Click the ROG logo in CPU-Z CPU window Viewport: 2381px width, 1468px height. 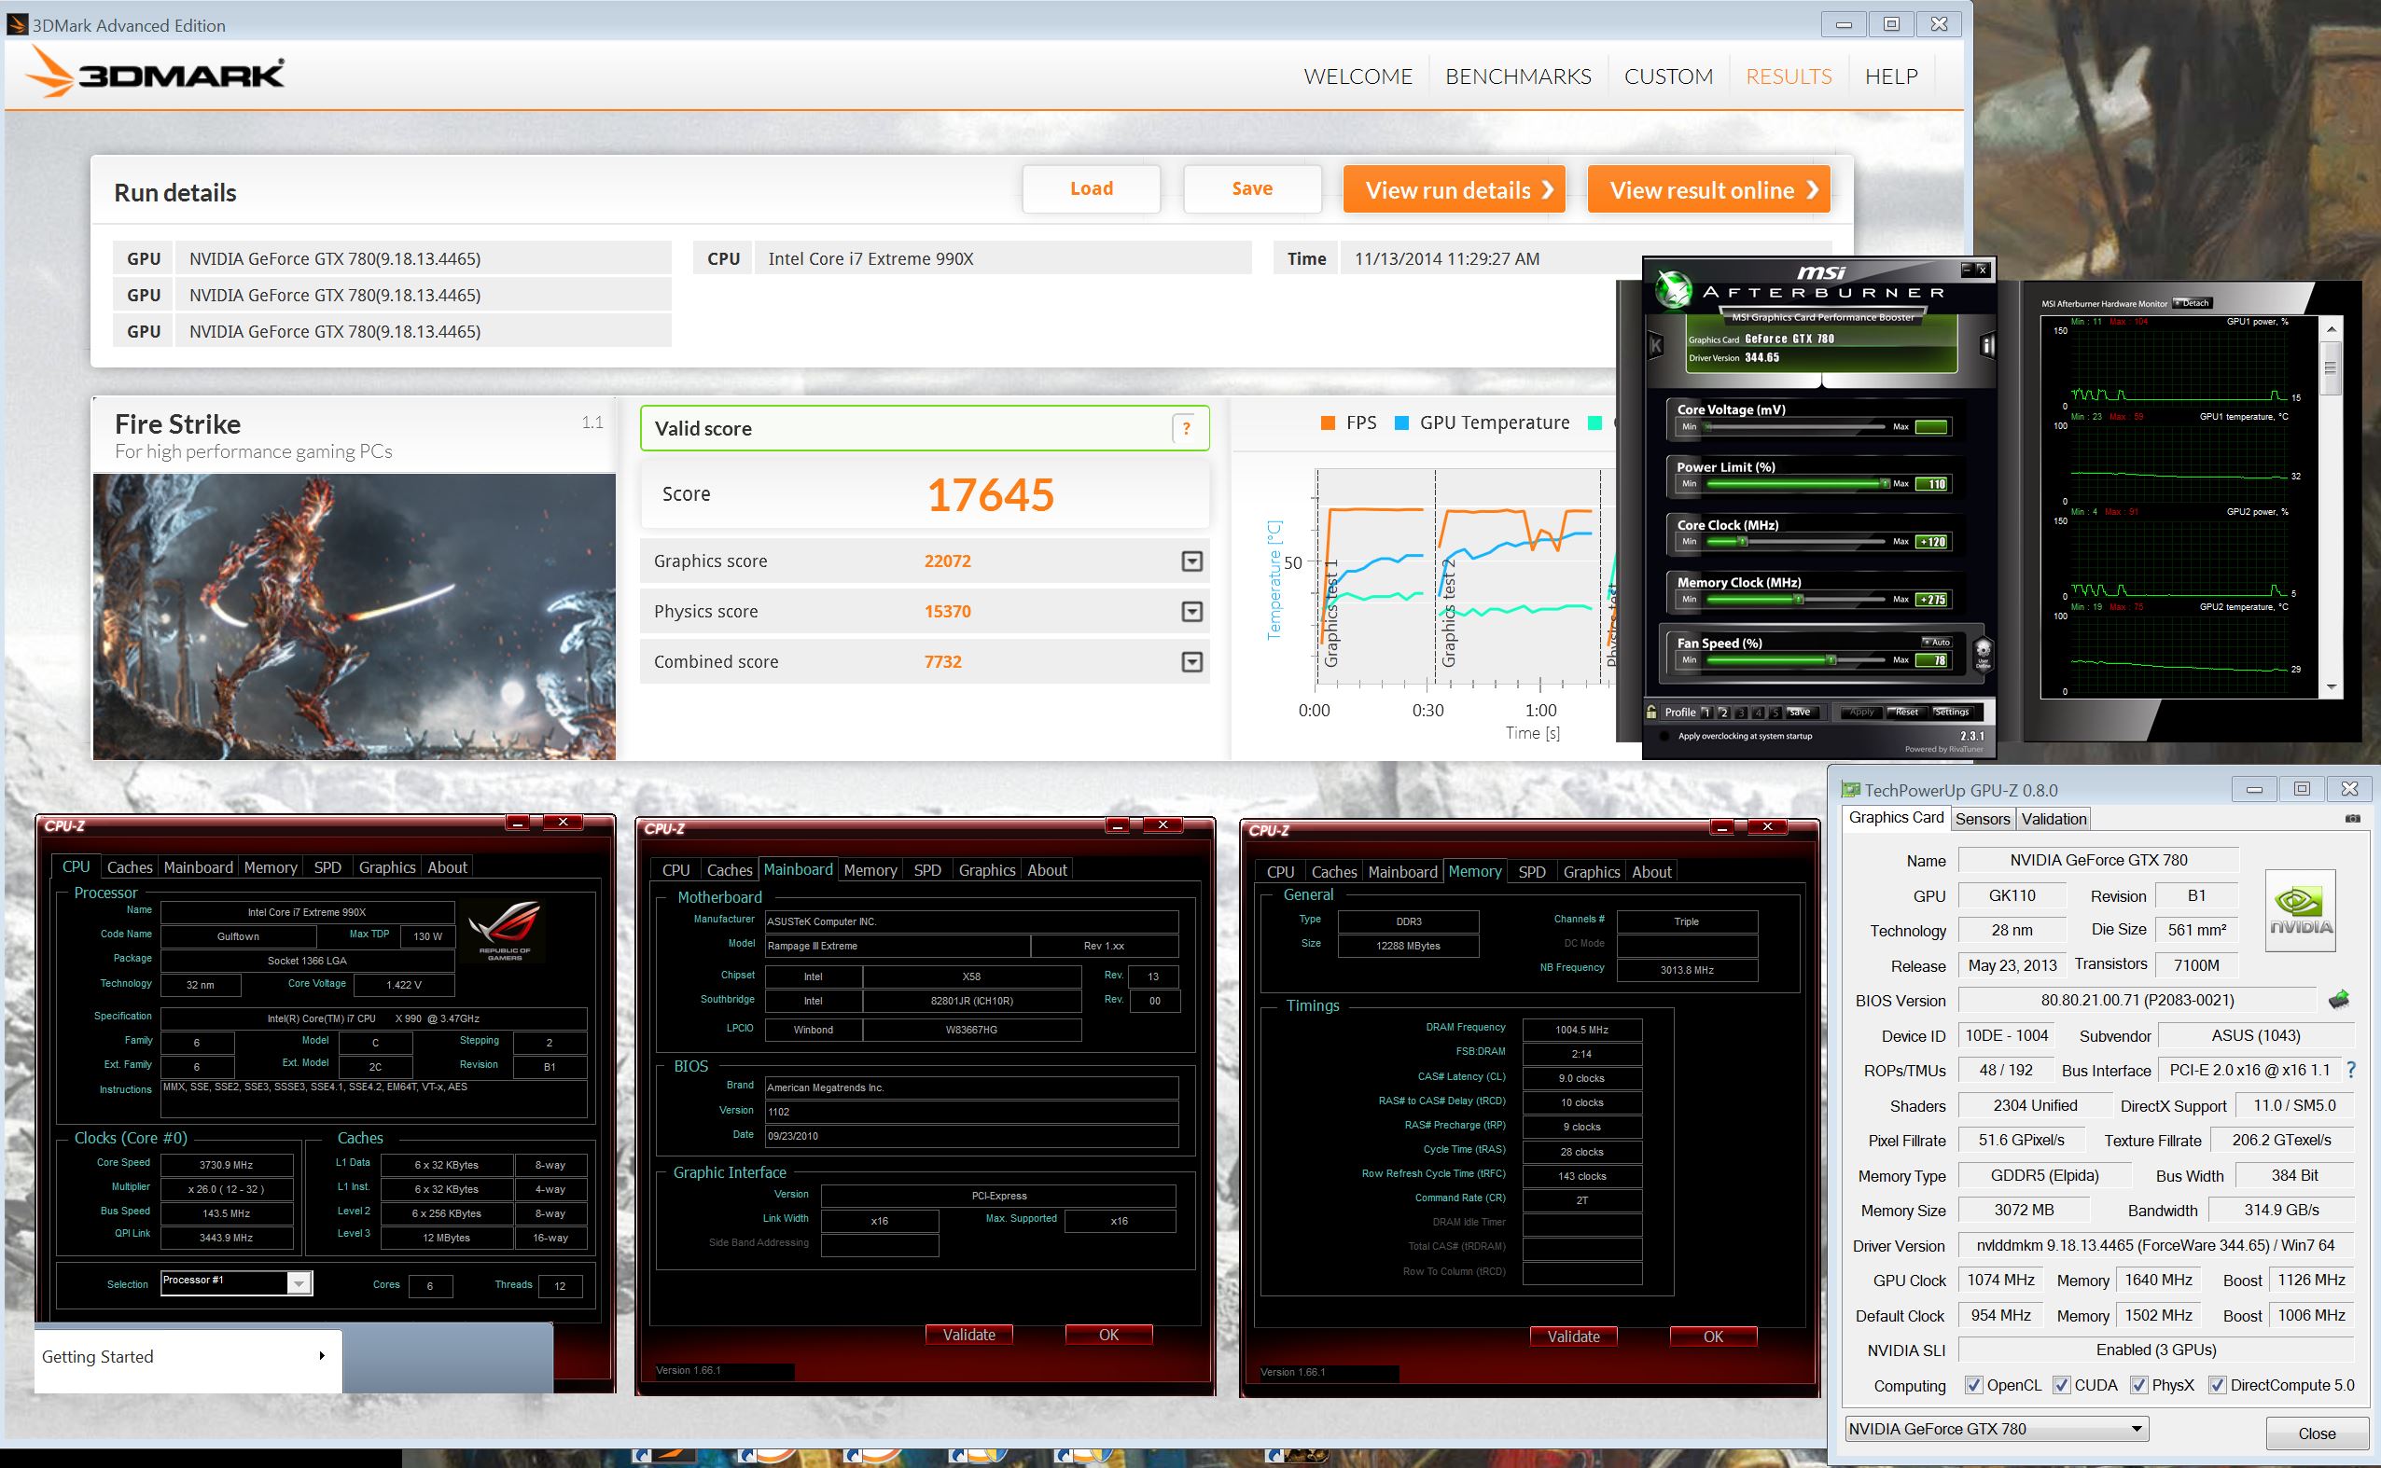505,930
